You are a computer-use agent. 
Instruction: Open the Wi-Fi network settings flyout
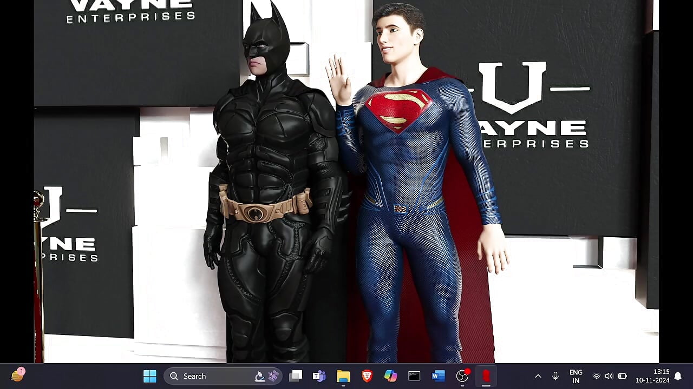pos(596,376)
